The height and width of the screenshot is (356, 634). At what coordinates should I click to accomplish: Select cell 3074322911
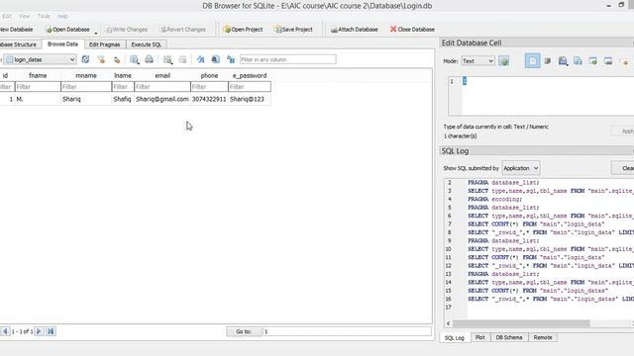pyautogui.click(x=209, y=99)
